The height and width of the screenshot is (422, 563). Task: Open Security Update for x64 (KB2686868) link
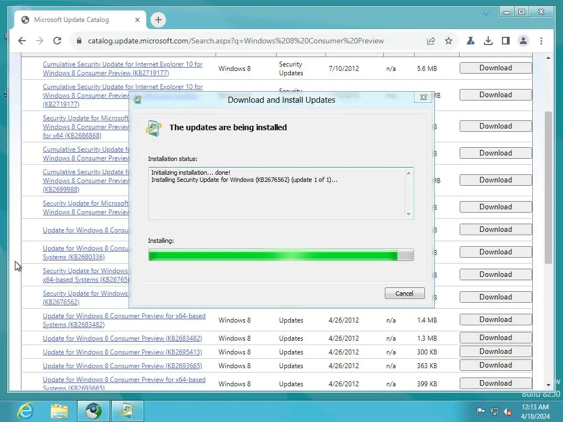tap(85, 127)
